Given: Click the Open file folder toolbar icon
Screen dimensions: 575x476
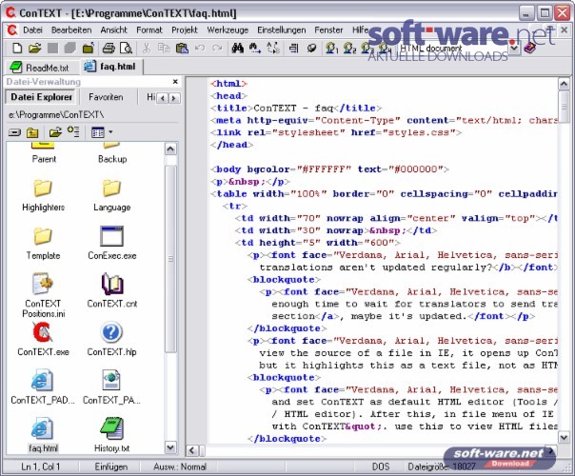Looking at the screenshot, I should pyautogui.click(x=34, y=48).
